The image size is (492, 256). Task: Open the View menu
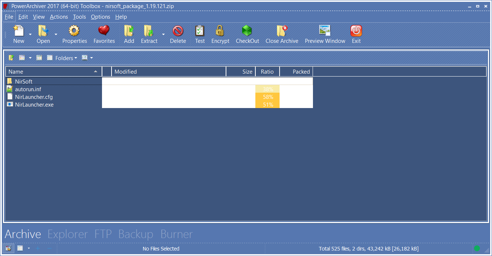[39, 17]
